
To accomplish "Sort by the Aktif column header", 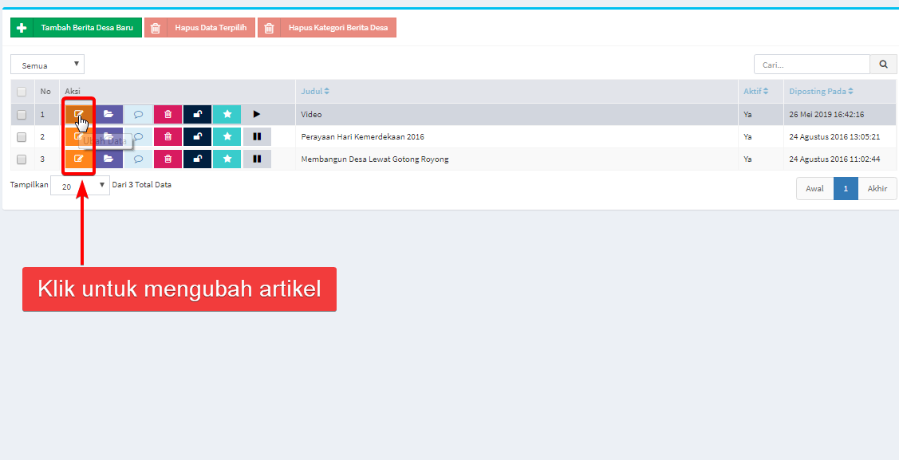I will (755, 91).
